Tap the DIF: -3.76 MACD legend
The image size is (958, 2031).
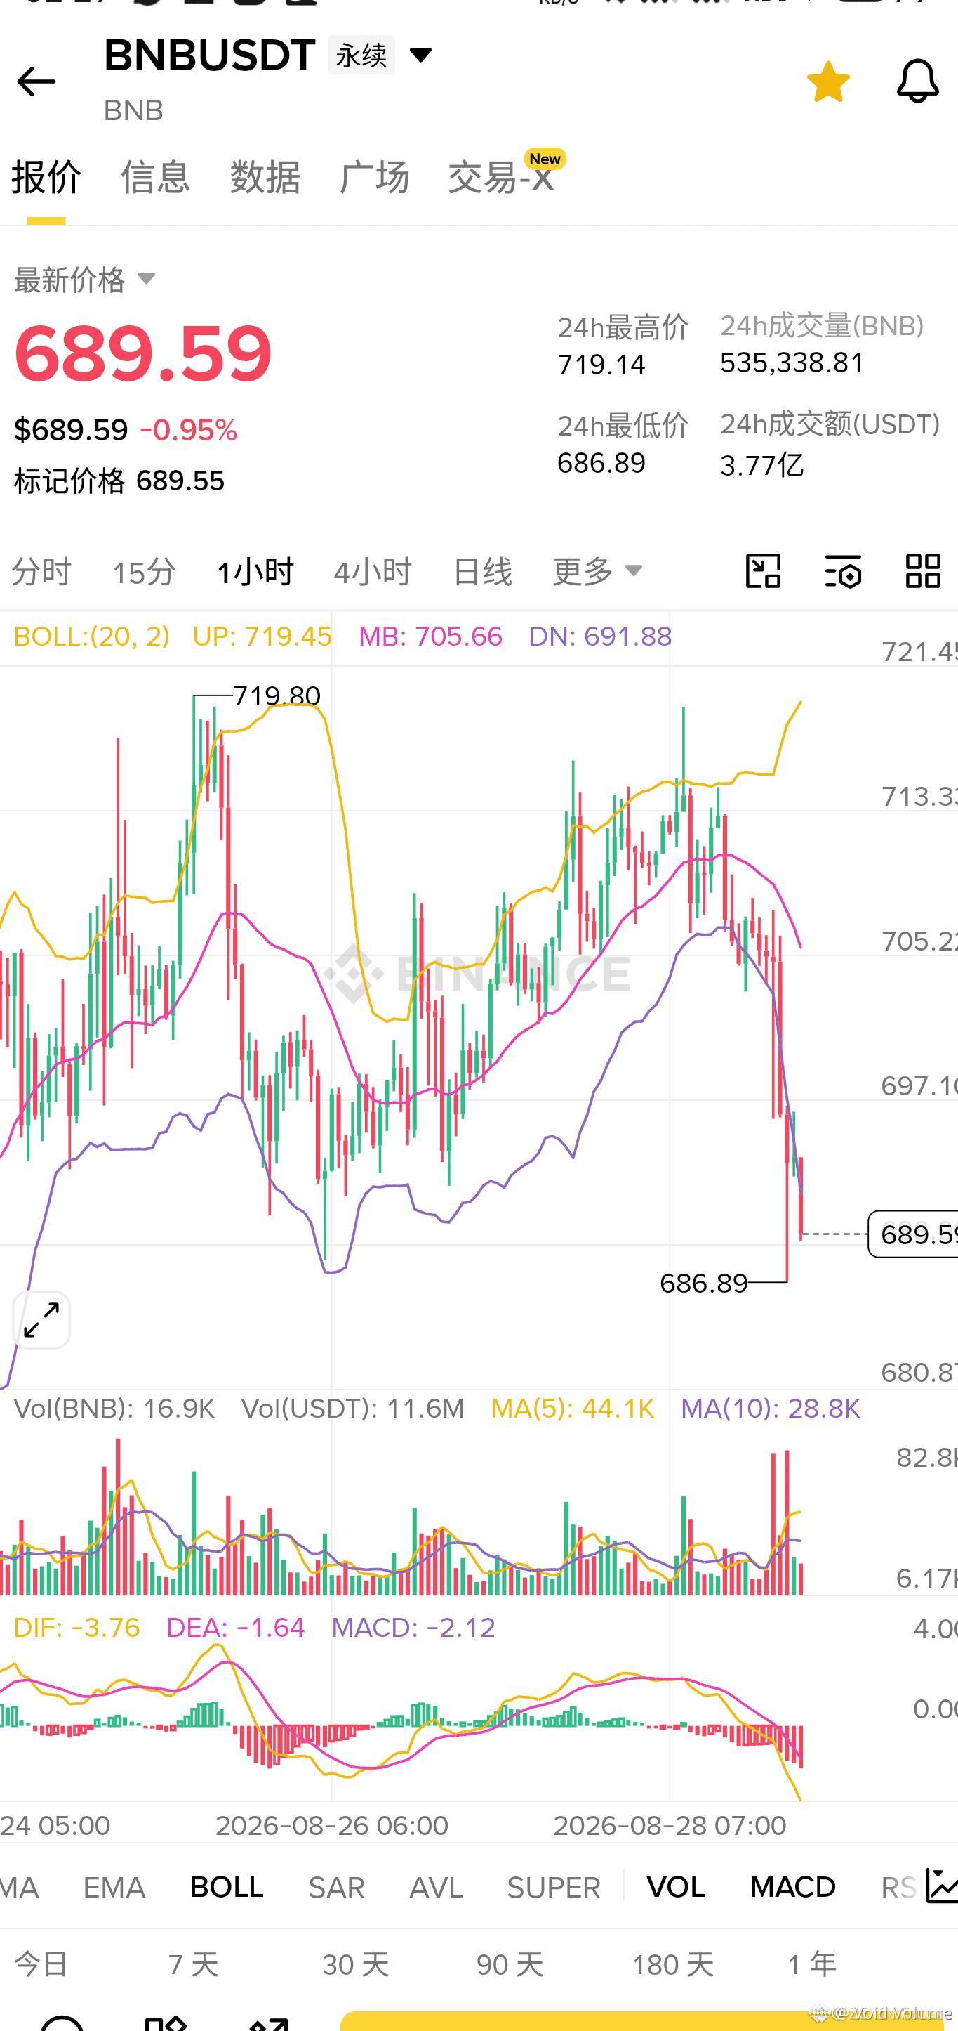(x=76, y=1627)
